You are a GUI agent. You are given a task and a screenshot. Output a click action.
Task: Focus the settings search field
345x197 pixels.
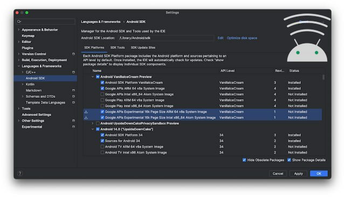click(x=46, y=21)
